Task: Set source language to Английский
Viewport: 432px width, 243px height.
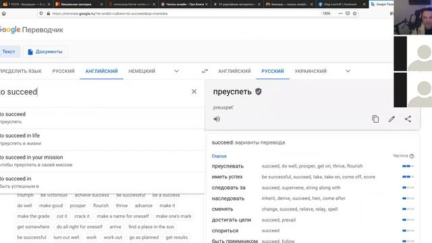Action: point(101,71)
